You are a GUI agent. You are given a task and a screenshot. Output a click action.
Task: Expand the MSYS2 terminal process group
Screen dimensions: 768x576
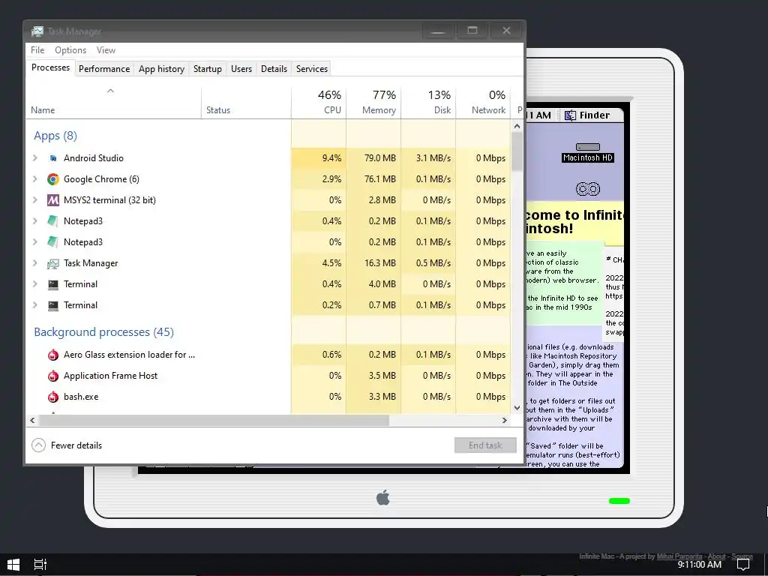pyautogui.click(x=34, y=200)
